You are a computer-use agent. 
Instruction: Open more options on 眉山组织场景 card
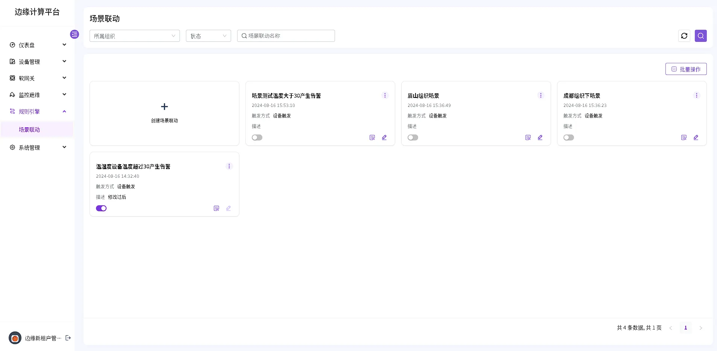[540, 95]
